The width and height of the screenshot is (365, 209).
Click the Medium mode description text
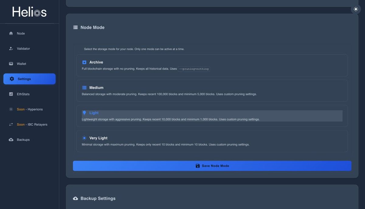tap(169, 94)
